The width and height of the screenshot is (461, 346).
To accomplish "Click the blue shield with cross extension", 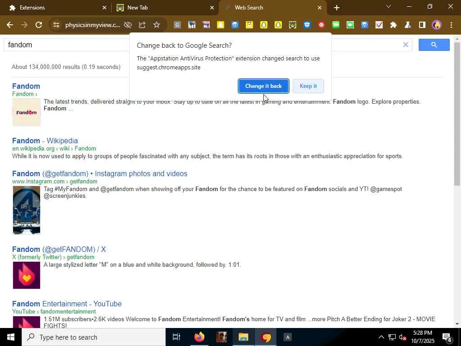I will click(307, 25).
